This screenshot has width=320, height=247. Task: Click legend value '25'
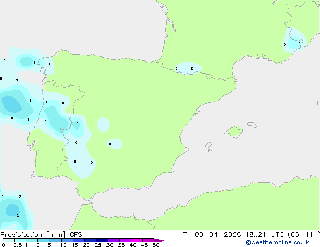[98, 245]
